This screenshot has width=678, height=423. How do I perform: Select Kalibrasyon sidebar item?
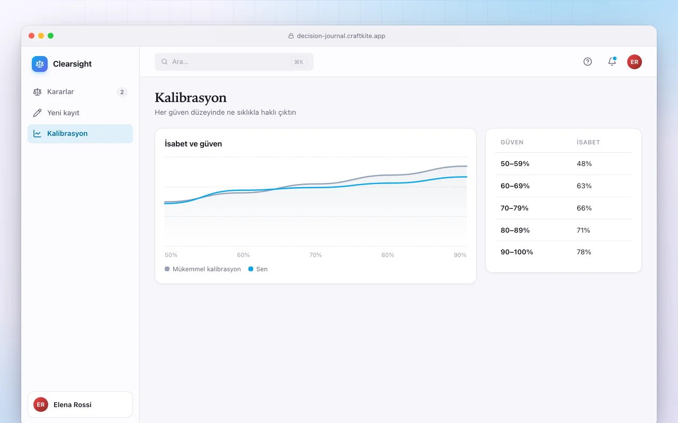[x=80, y=134]
